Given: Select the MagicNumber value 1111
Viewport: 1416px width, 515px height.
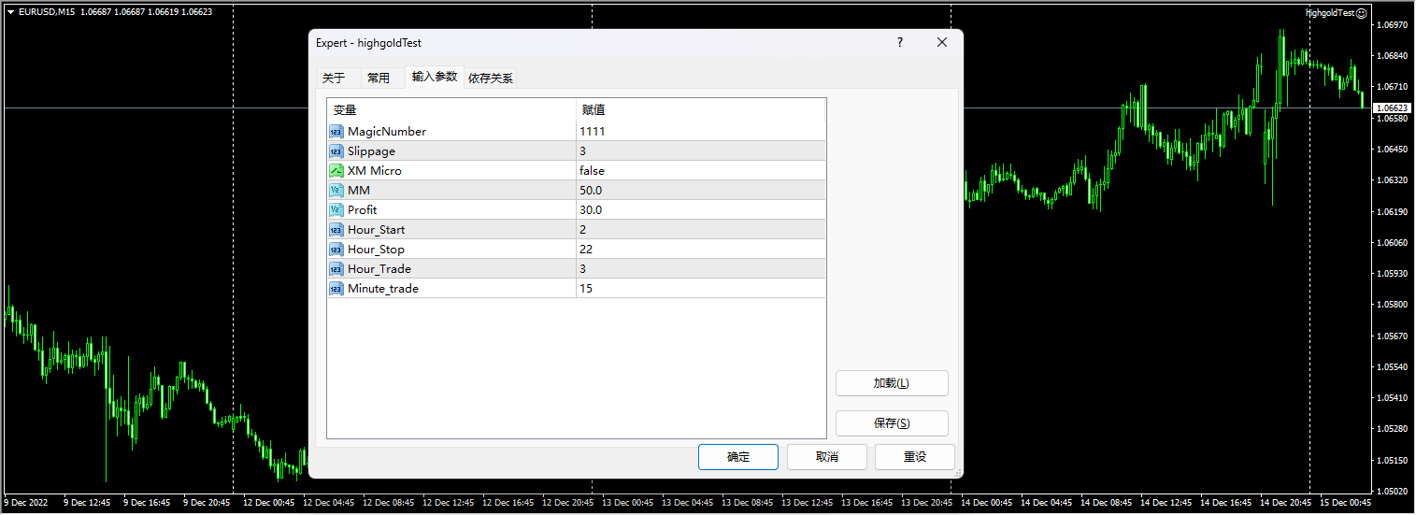Looking at the screenshot, I should pyautogui.click(x=593, y=132).
